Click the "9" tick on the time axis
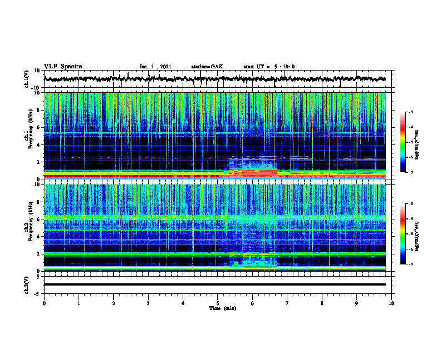The height and width of the screenshot is (340, 441). (x=356, y=303)
